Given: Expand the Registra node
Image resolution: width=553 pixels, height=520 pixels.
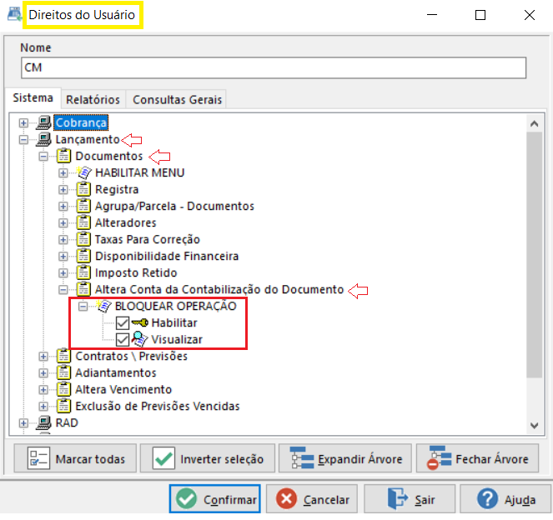Looking at the screenshot, I should pos(63,189).
